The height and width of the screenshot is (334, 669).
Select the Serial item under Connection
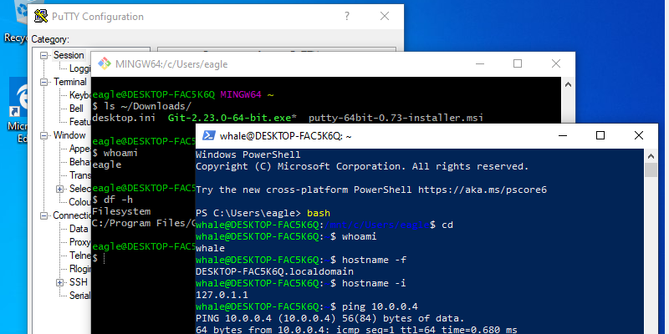[x=80, y=296]
